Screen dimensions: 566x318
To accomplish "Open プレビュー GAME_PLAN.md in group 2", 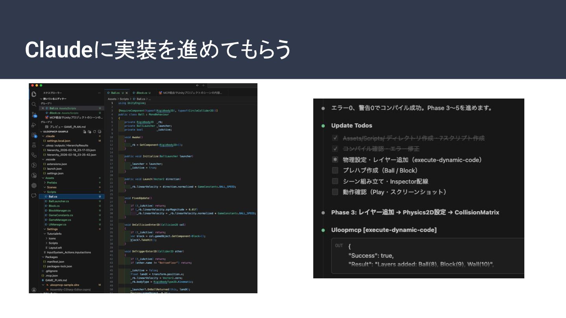I will (72, 127).
